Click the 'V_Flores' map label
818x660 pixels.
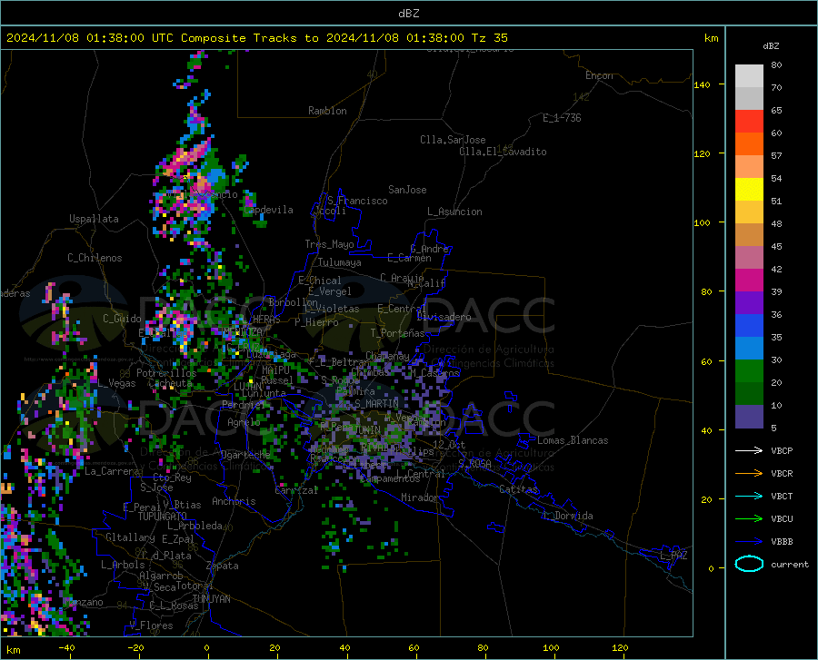tap(151, 626)
